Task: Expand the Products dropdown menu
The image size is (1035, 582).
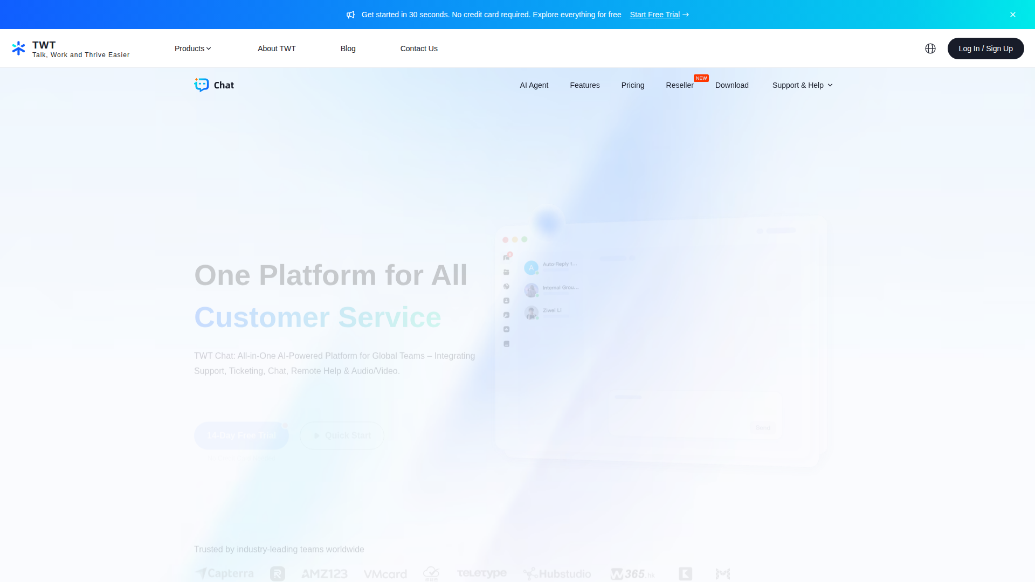Action: [193, 48]
